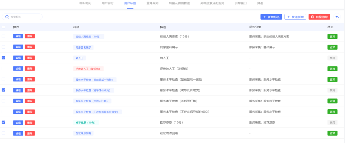
Task: Select the 其他 tab
Action: coord(260,3)
